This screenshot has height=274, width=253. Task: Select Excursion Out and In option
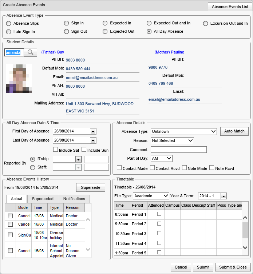tap(205, 23)
